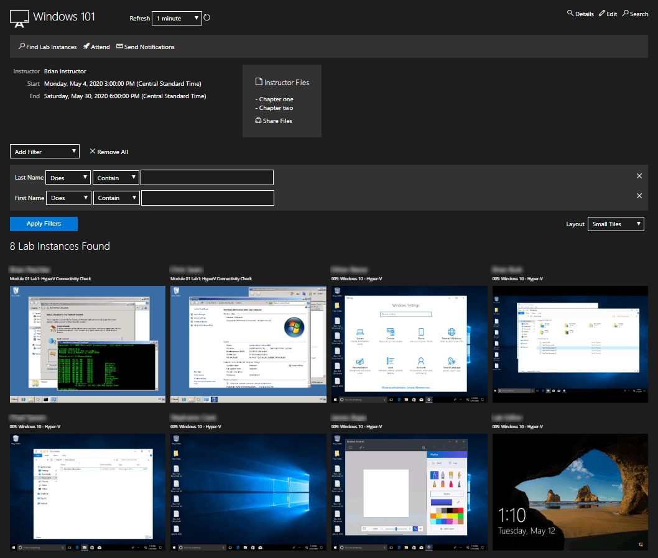Click the Edit pencil icon

601,14
